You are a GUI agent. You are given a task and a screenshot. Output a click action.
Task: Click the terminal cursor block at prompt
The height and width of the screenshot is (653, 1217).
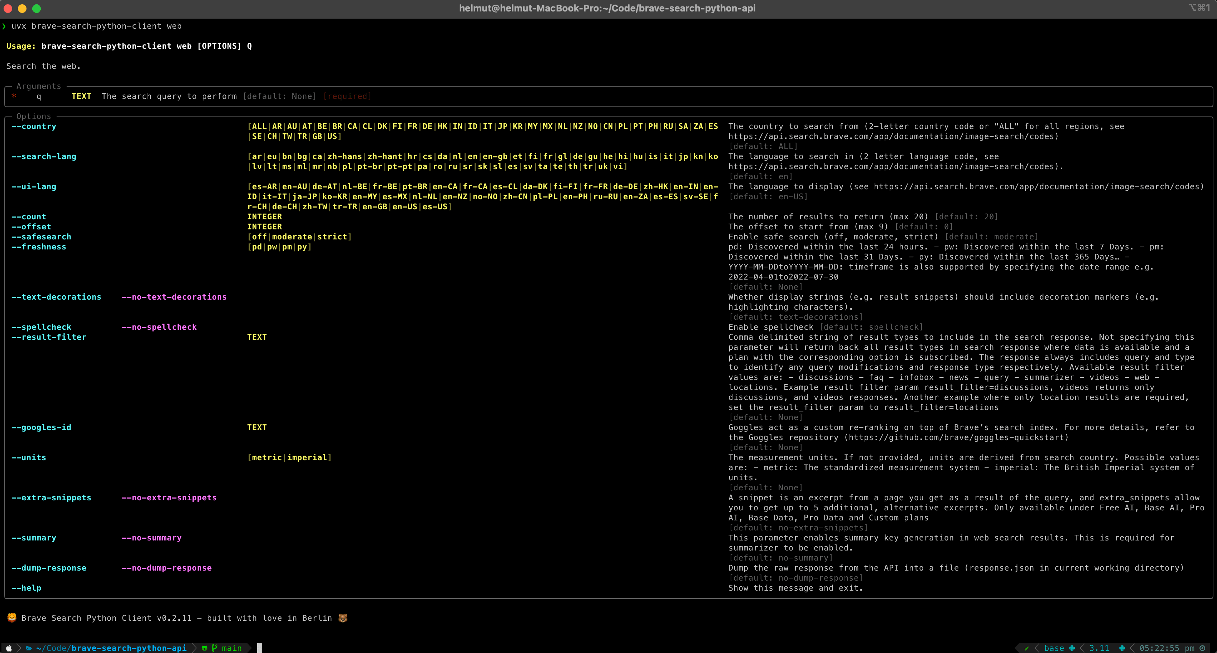pos(259,648)
